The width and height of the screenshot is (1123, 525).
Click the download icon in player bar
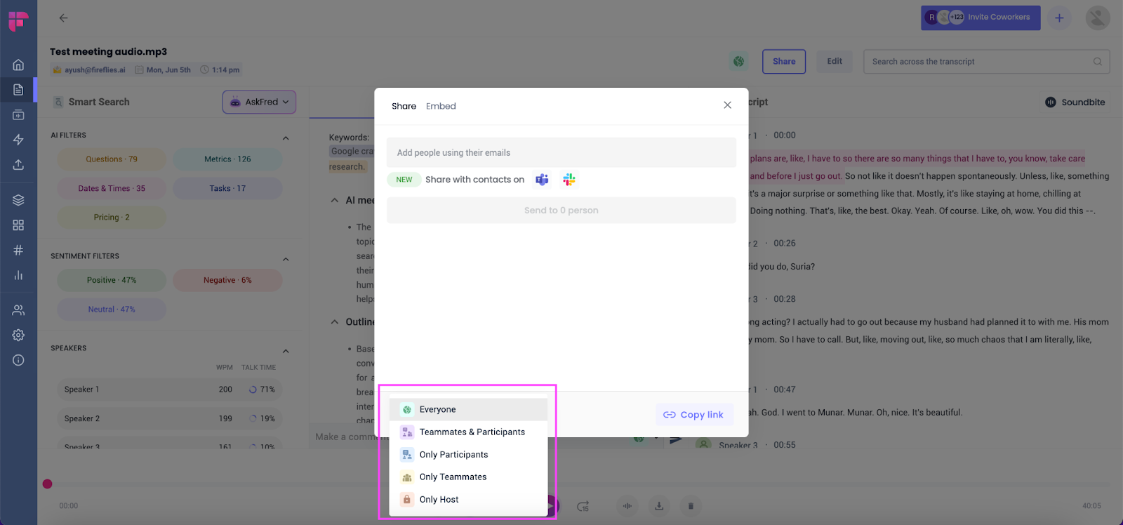click(659, 505)
